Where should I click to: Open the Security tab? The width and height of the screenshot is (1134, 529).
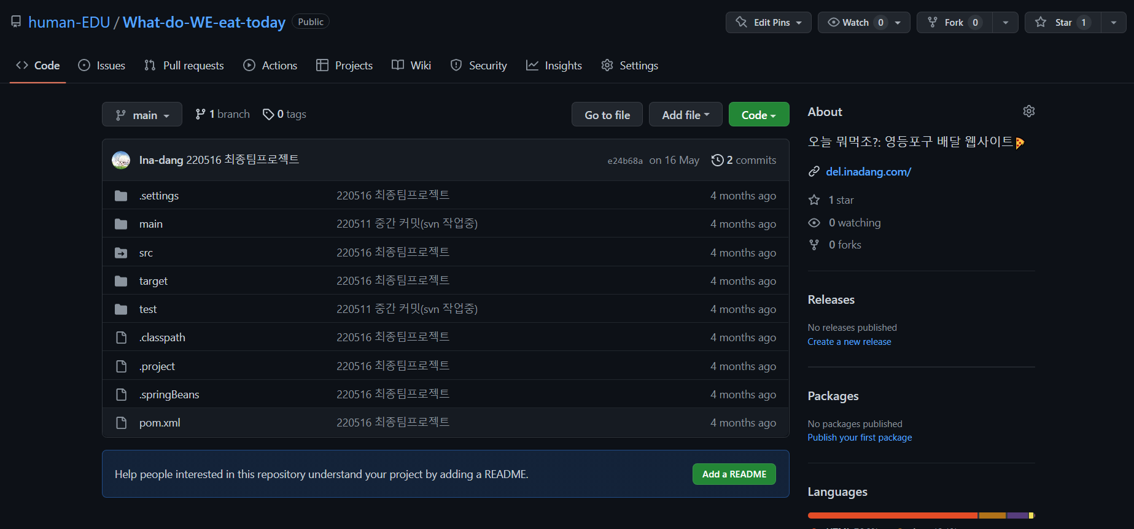(x=479, y=66)
